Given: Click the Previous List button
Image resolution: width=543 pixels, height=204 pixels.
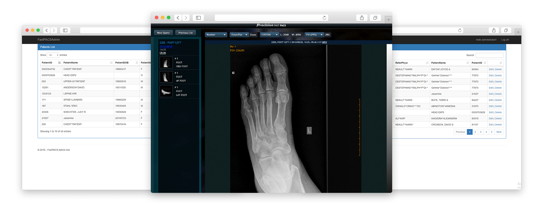Looking at the screenshot, I should (x=186, y=33).
